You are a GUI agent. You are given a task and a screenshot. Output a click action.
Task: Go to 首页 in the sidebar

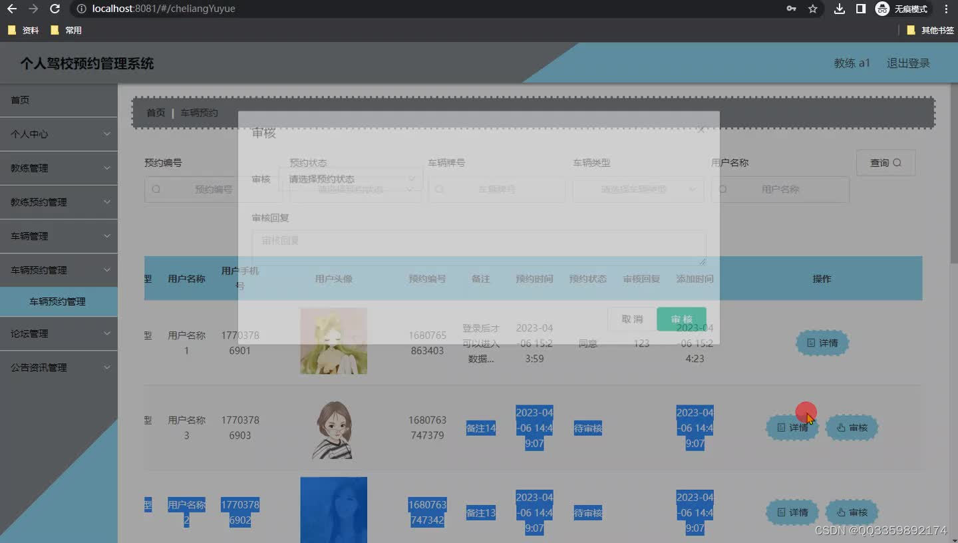59,100
